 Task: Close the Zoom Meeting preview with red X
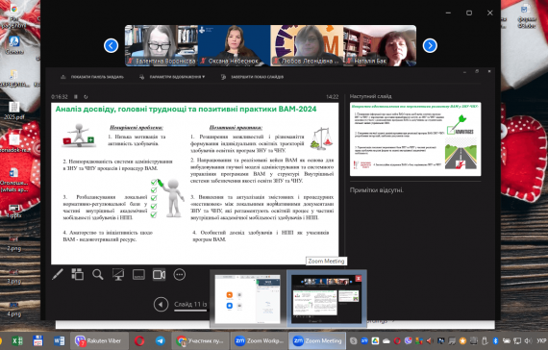coord(359,278)
